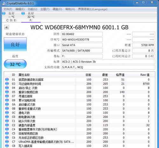Click status orb for attribute 01 row
Image resolution: width=159 pixels, height=148 pixels.
click(x=7, y=80)
